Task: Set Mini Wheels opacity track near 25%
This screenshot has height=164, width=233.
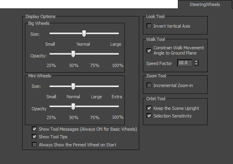Action: coord(51,106)
